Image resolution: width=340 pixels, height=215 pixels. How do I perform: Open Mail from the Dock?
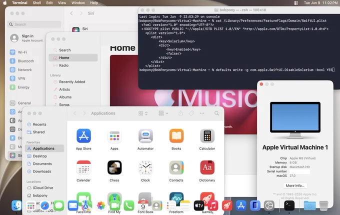(x=73, y=205)
